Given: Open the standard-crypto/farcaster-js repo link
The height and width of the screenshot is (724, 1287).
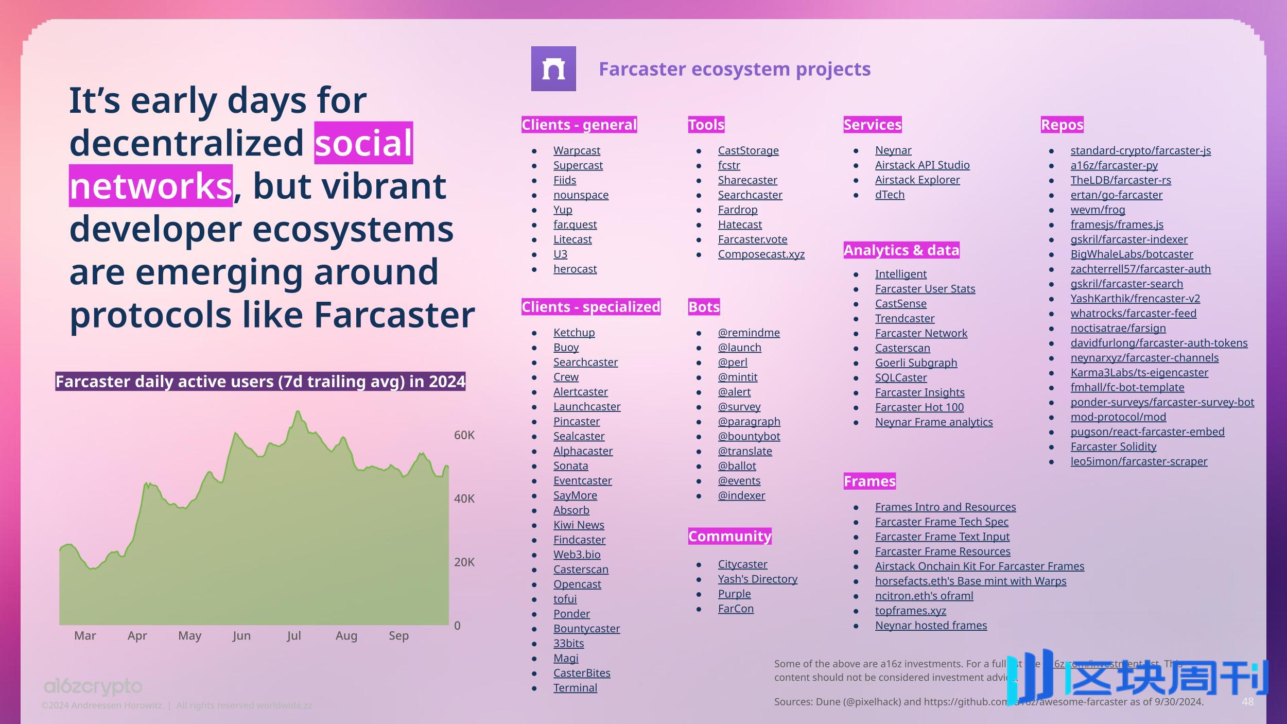Looking at the screenshot, I should (x=1141, y=150).
